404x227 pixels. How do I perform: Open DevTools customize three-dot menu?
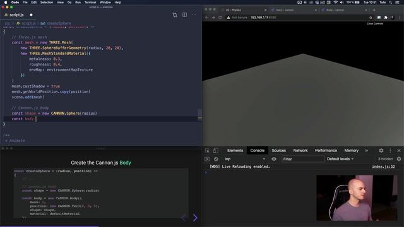pos(390,151)
